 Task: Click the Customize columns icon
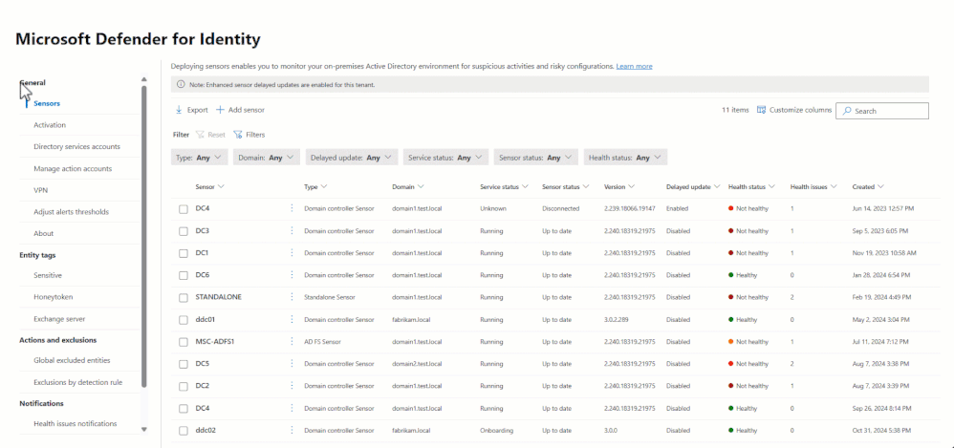761,110
